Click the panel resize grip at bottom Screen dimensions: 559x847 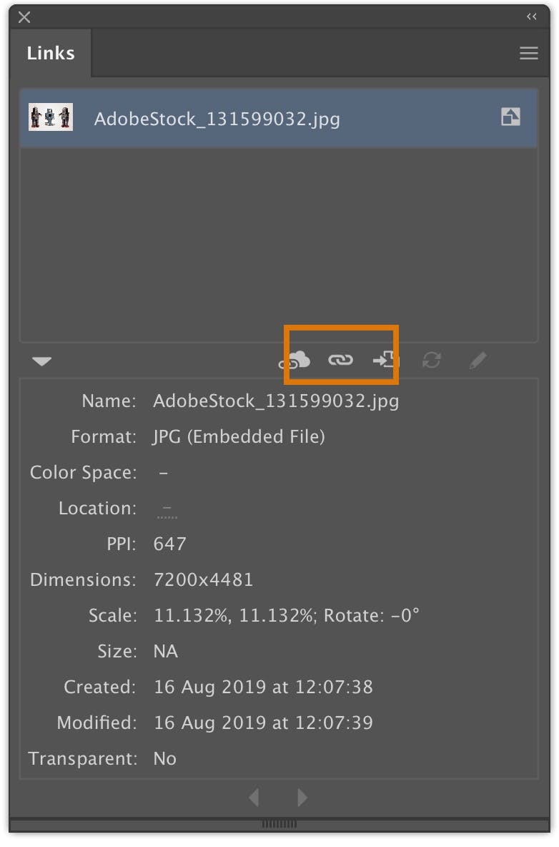[x=279, y=823]
